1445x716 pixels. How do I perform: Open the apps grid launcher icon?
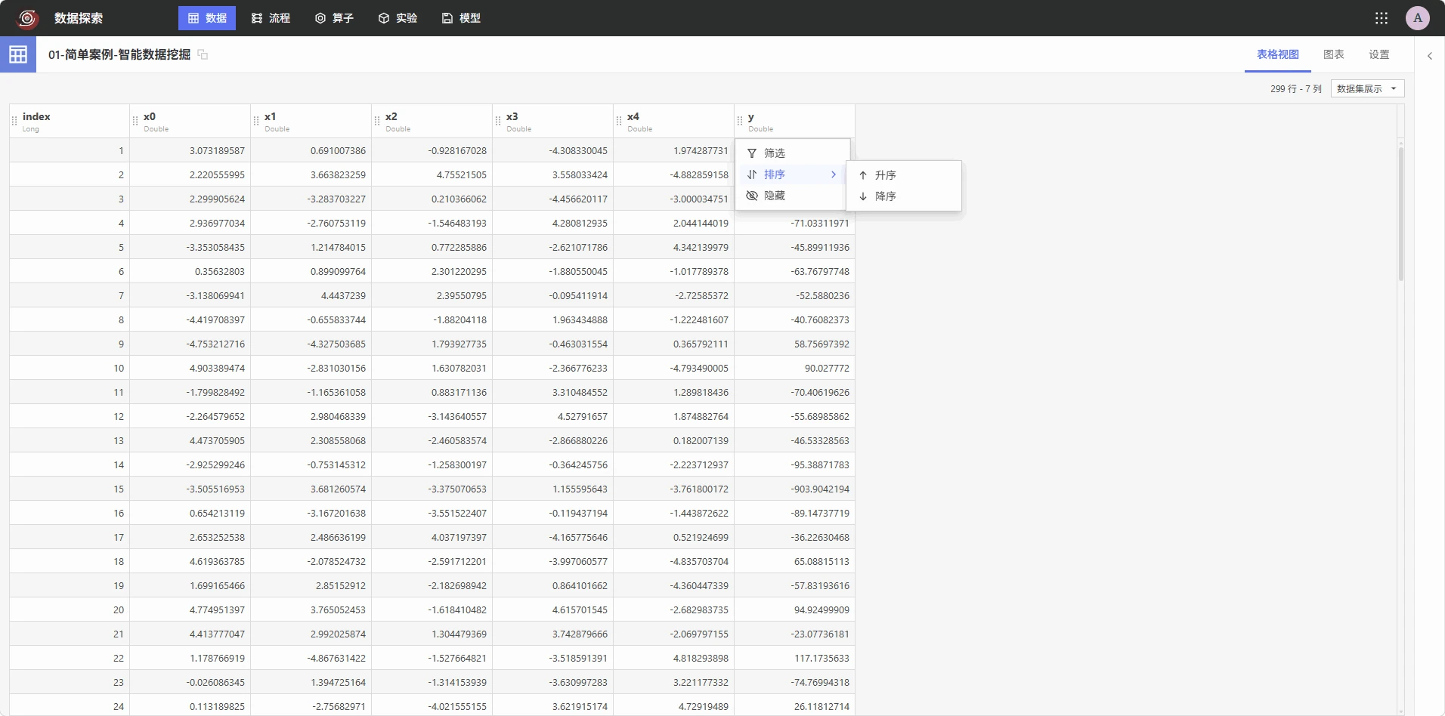pyautogui.click(x=1382, y=18)
